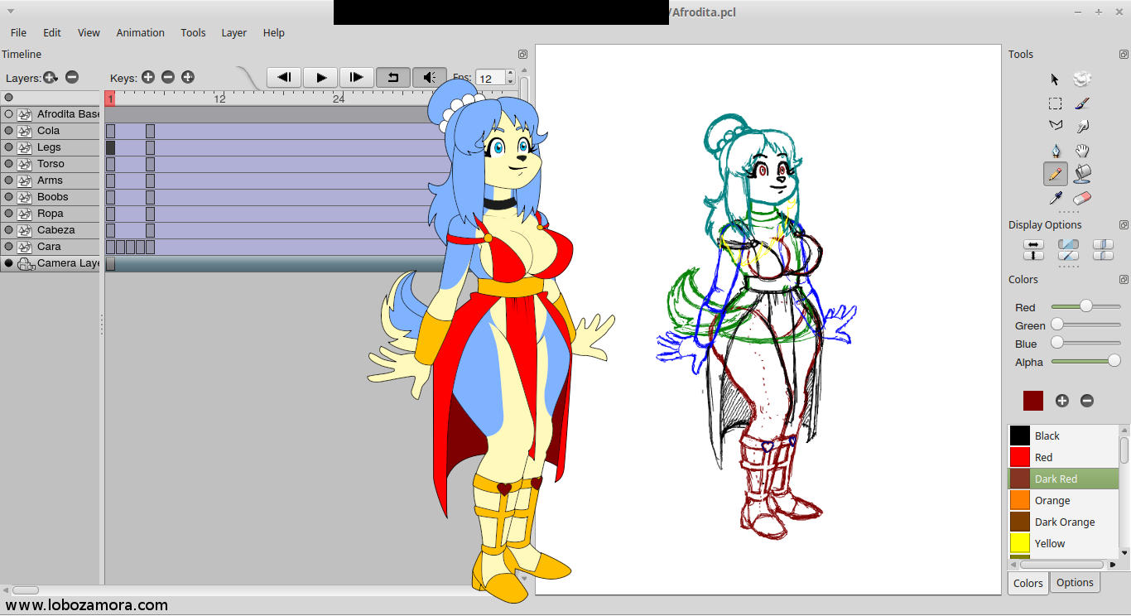The image size is (1131, 616).
Task: Toggle the playback loop button
Action: tap(393, 78)
